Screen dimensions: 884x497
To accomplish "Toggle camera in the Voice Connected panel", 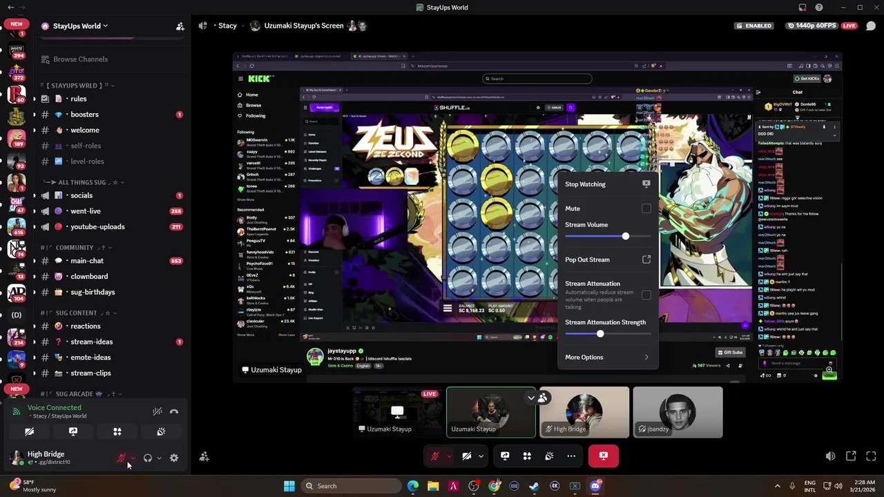I will tap(29, 431).
